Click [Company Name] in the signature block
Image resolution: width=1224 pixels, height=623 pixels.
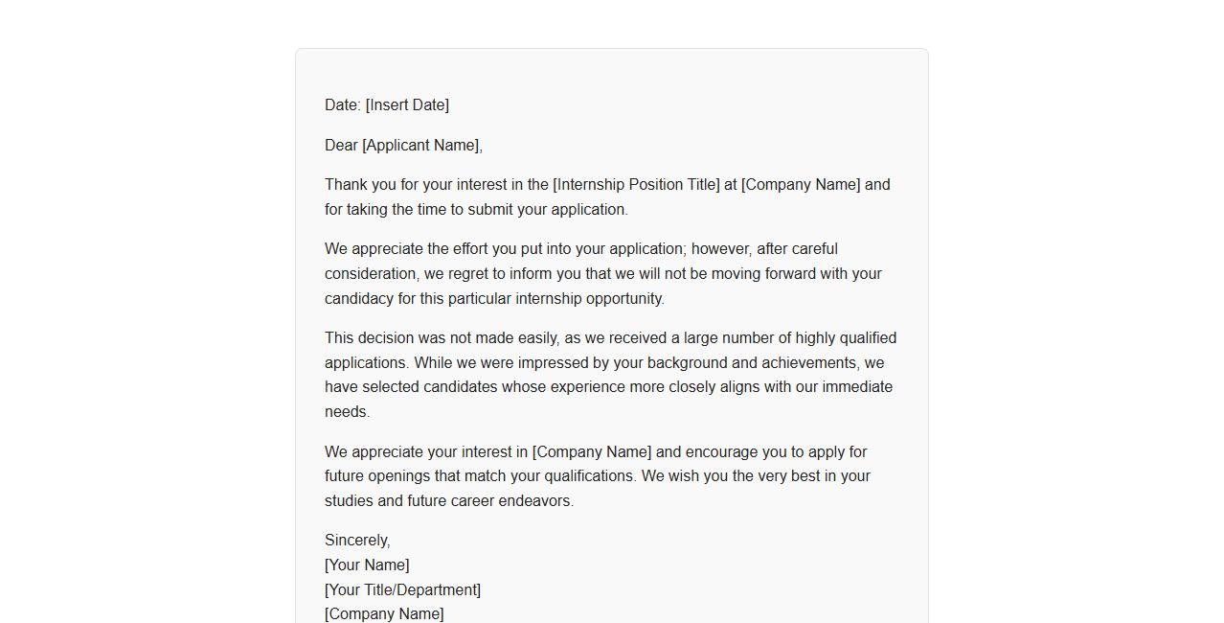(x=384, y=614)
